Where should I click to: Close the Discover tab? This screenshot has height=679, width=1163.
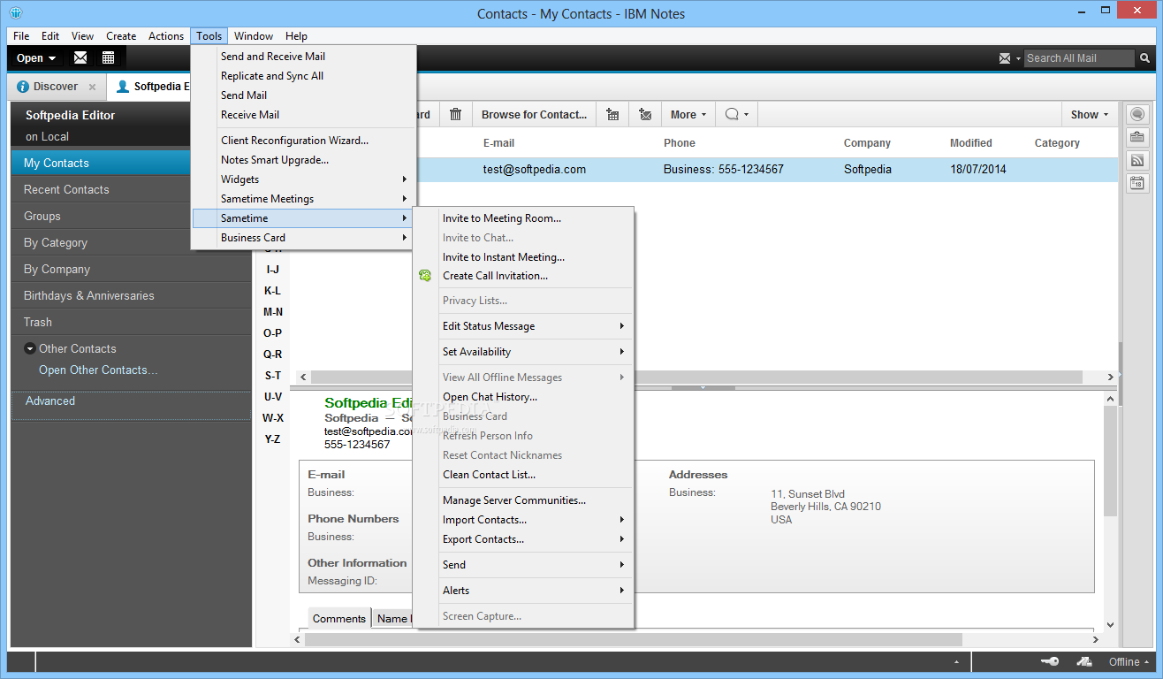[92, 87]
